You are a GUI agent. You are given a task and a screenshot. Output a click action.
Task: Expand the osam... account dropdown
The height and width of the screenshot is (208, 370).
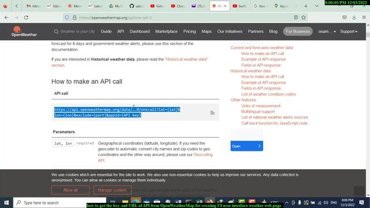point(327,31)
